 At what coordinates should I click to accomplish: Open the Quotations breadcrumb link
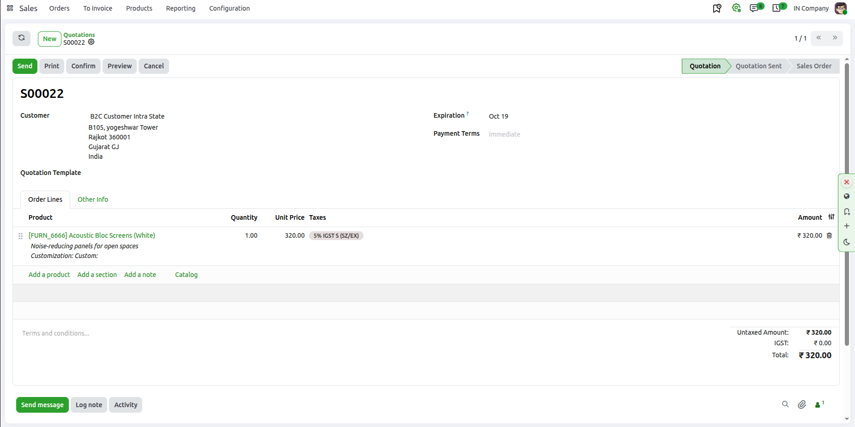click(x=79, y=35)
